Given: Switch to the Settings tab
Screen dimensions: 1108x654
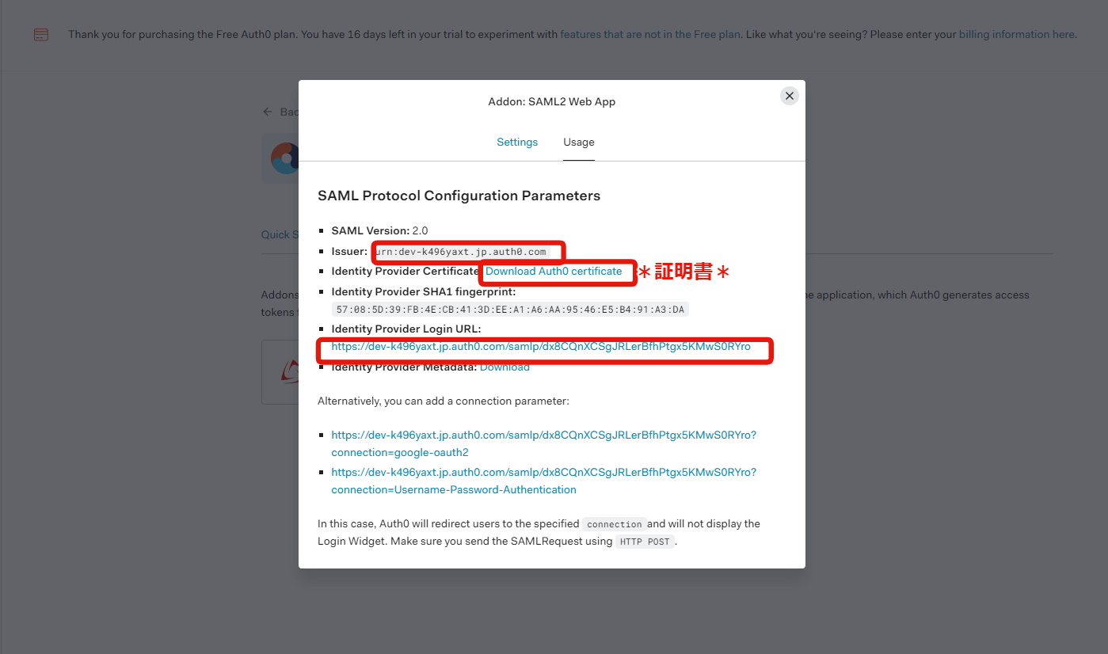Looking at the screenshot, I should tap(517, 143).
